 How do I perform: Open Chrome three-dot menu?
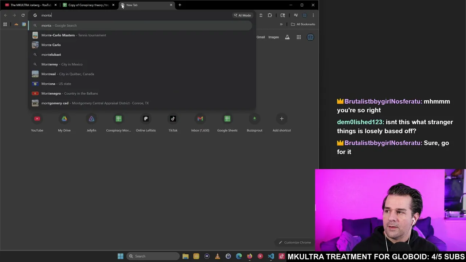point(313,15)
